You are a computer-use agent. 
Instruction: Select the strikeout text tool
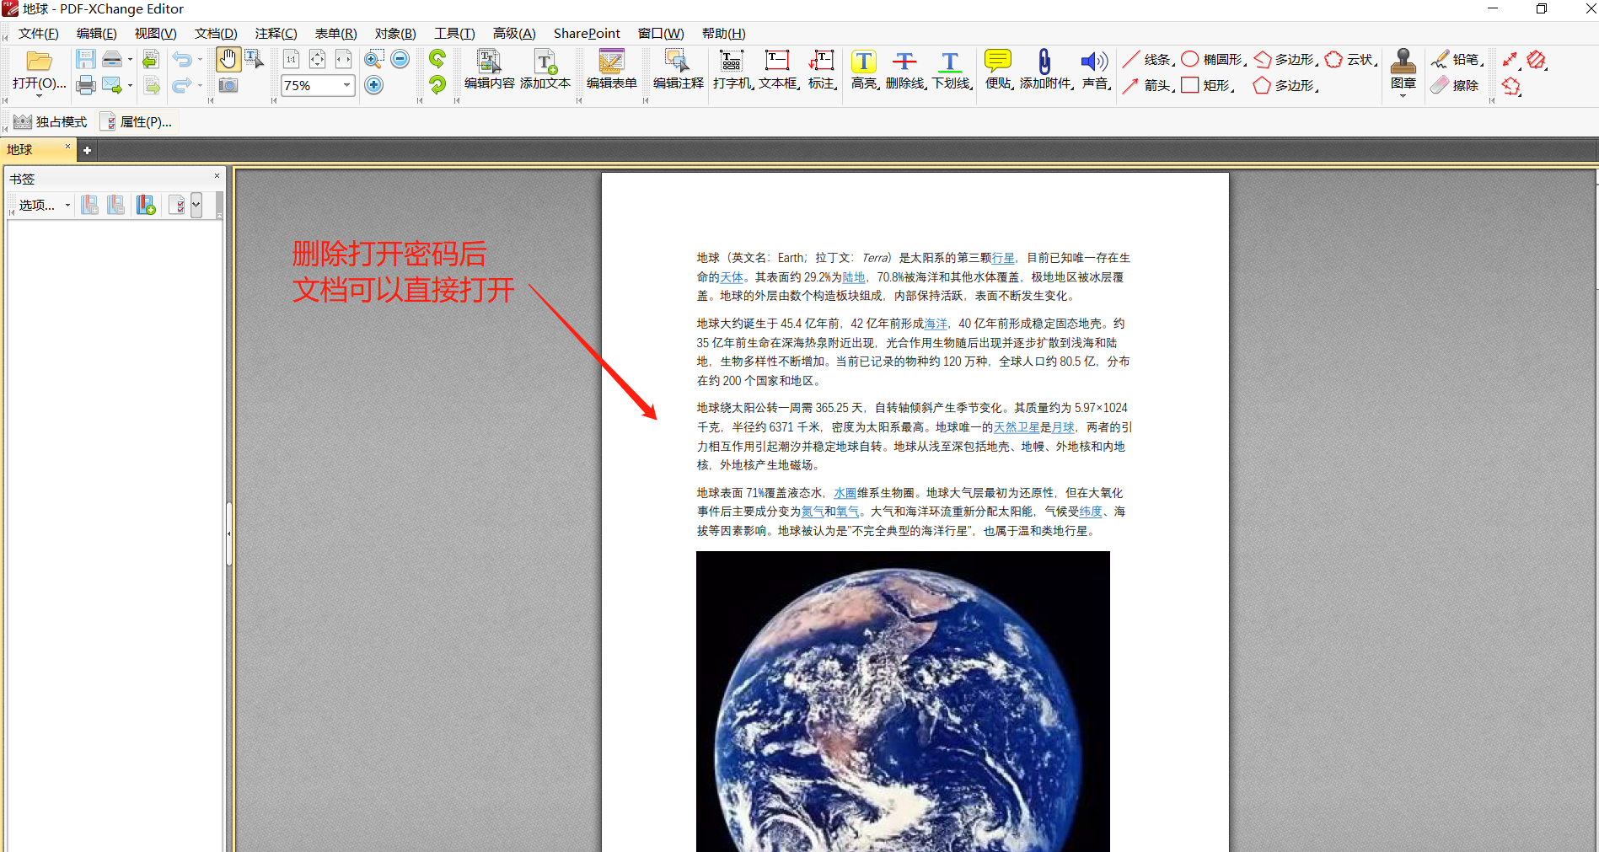click(904, 67)
